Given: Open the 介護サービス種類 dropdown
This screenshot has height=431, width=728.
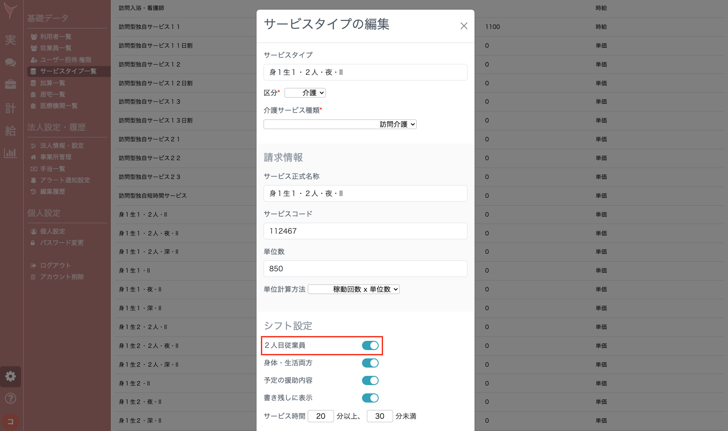Looking at the screenshot, I should (x=340, y=124).
